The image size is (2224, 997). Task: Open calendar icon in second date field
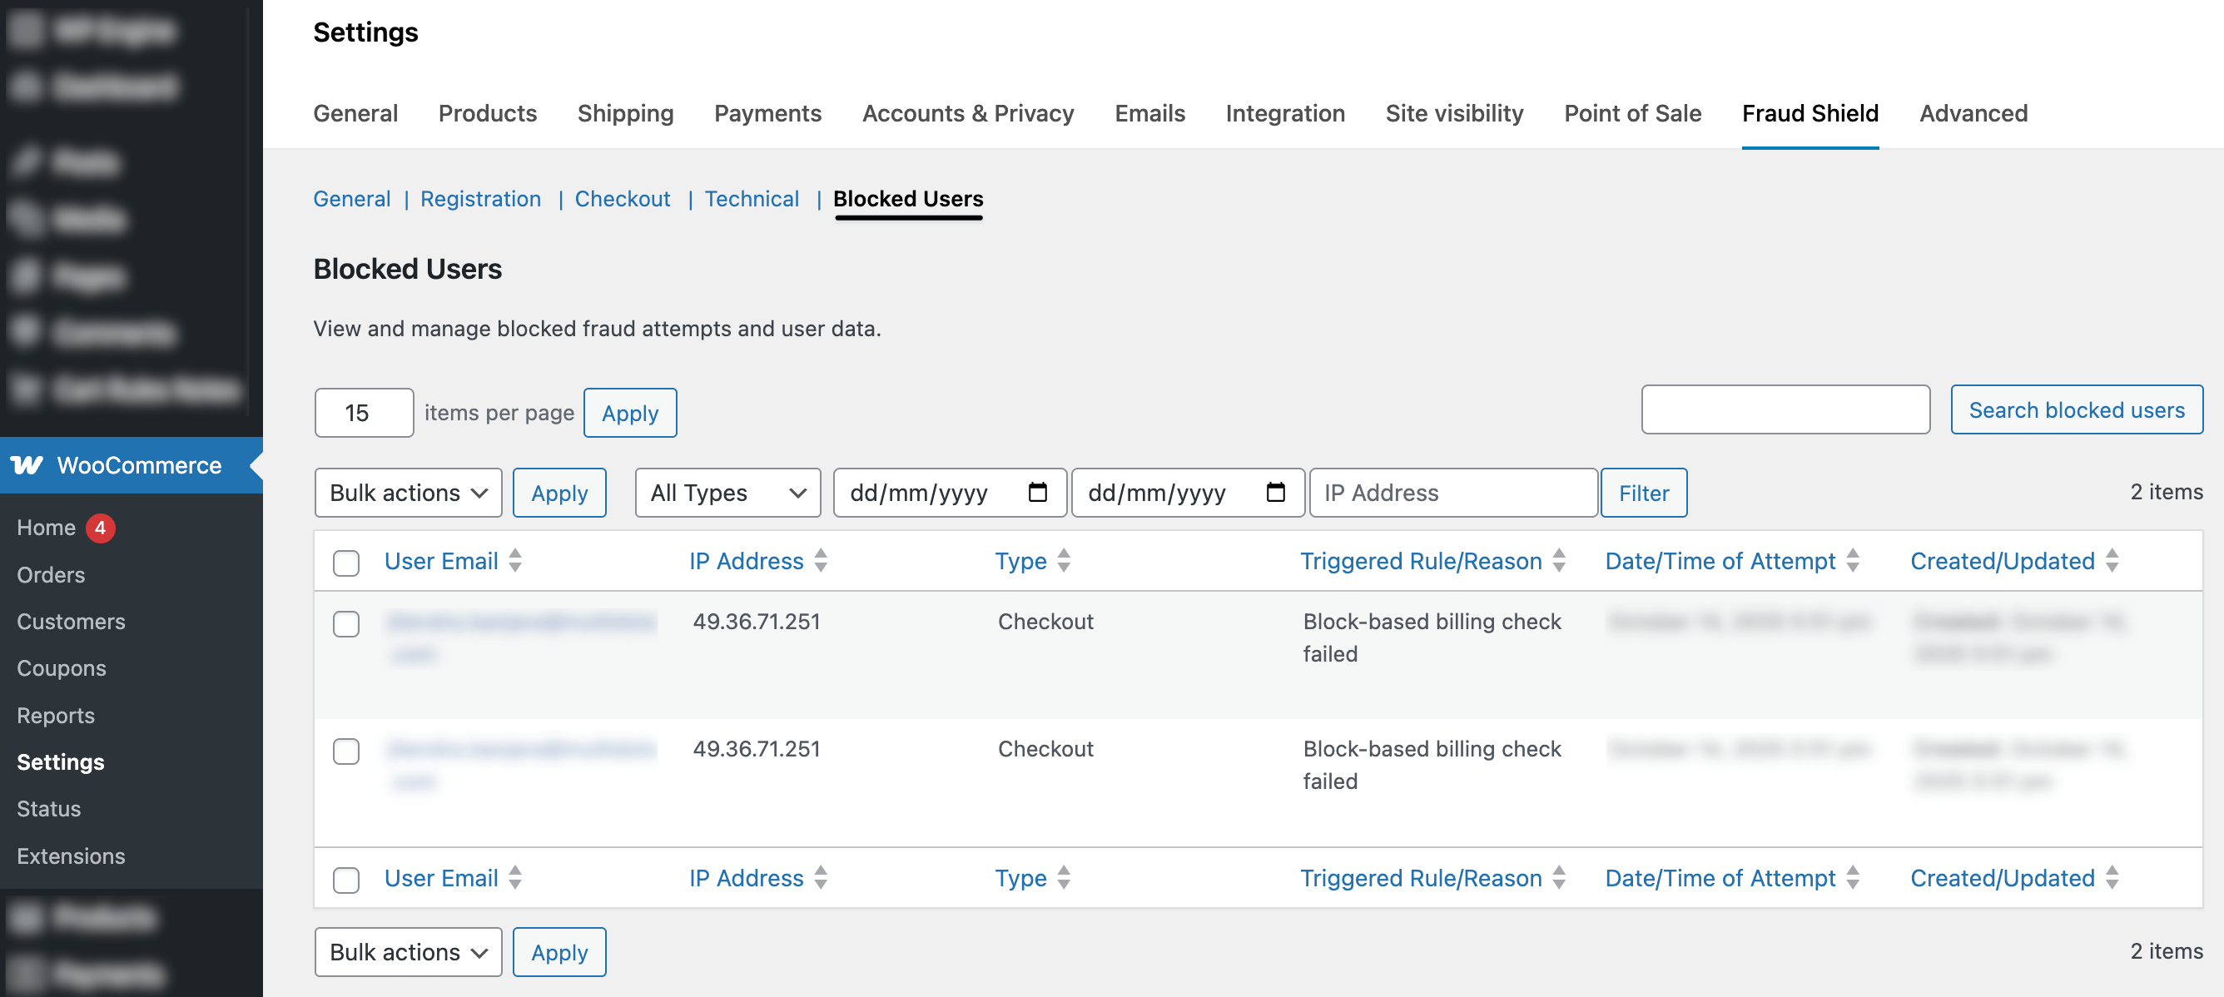(x=1275, y=492)
